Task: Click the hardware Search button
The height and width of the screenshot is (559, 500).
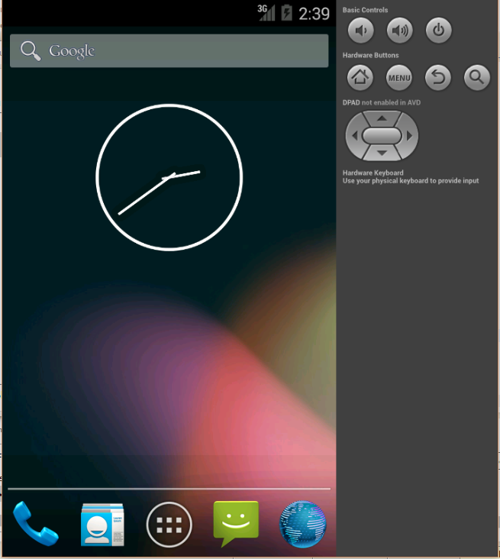Action: pyautogui.click(x=477, y=77)
